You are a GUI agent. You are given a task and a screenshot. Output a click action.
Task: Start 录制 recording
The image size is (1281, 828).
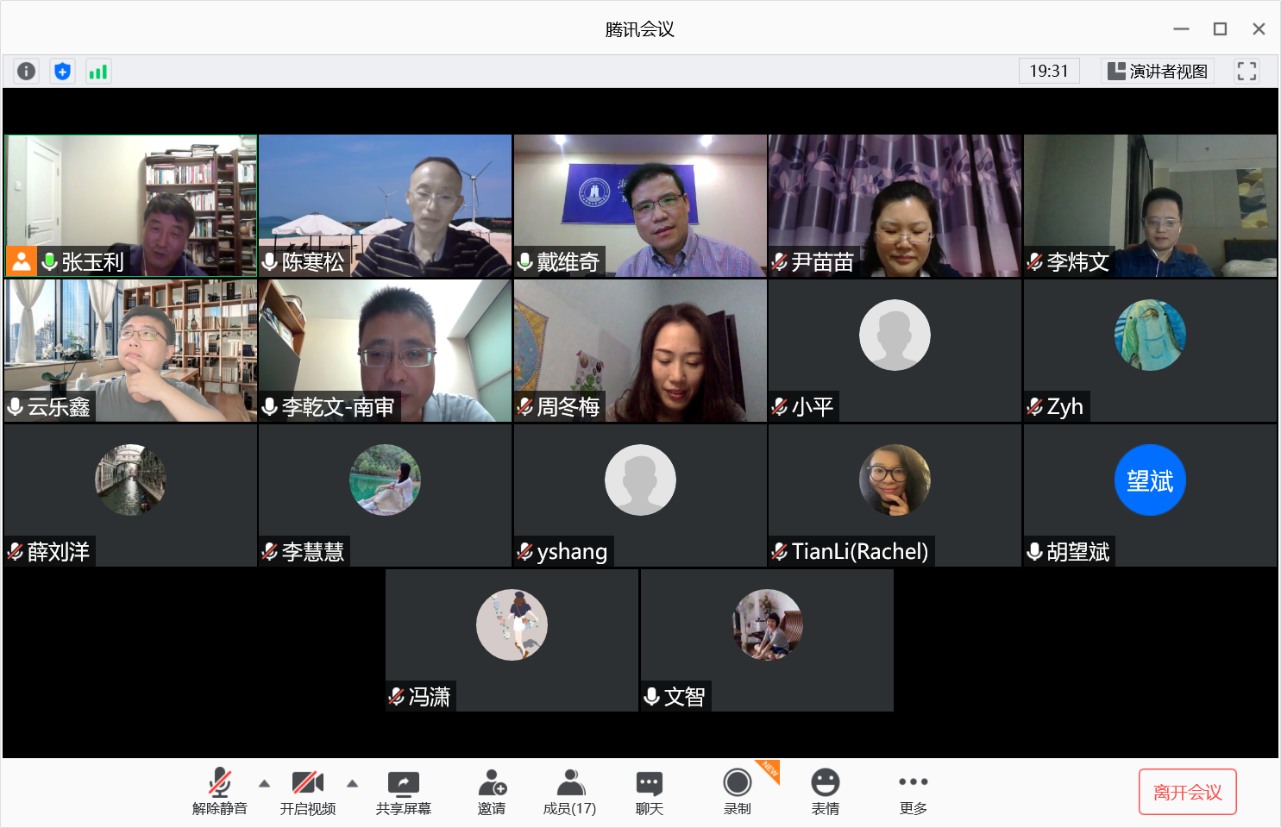pyautogui.click(x=738, y=792)
